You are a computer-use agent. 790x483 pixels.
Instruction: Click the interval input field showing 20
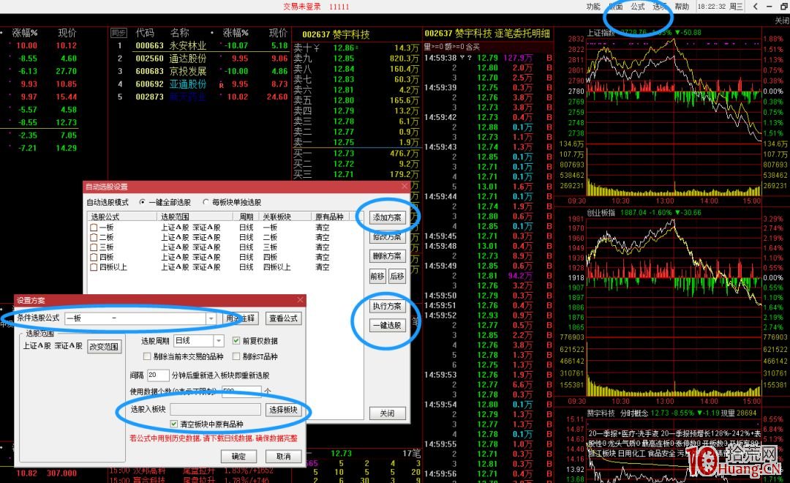coord(159,375)
